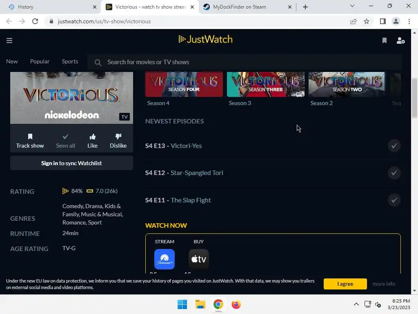Viewport: 418px width, 314px height.
Task: Open Paramount+ streaming option
Action: coord(165,259)
